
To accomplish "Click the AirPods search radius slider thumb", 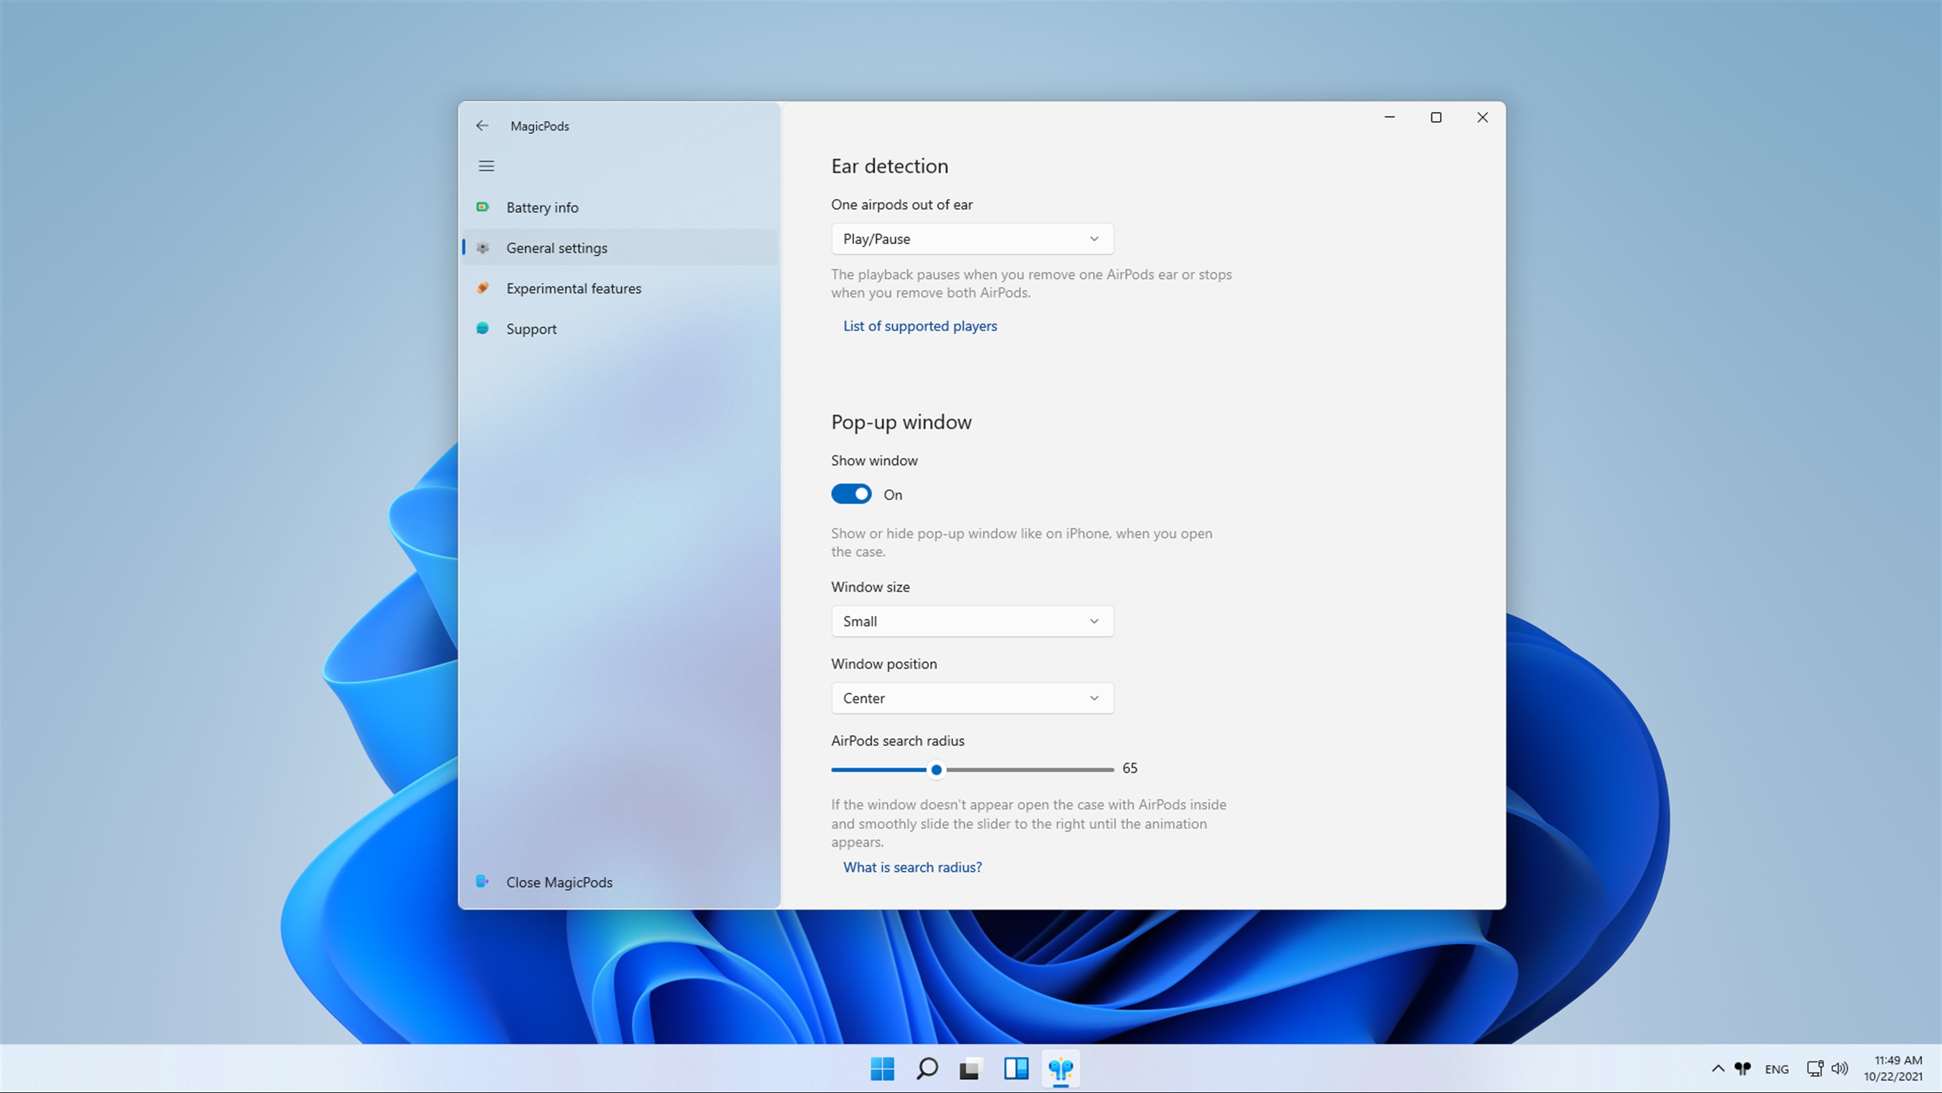I will pyautogui.click(x=936, y=769).
